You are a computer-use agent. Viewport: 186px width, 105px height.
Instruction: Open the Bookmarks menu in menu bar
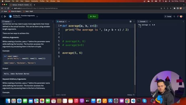(x=35, y=1)
